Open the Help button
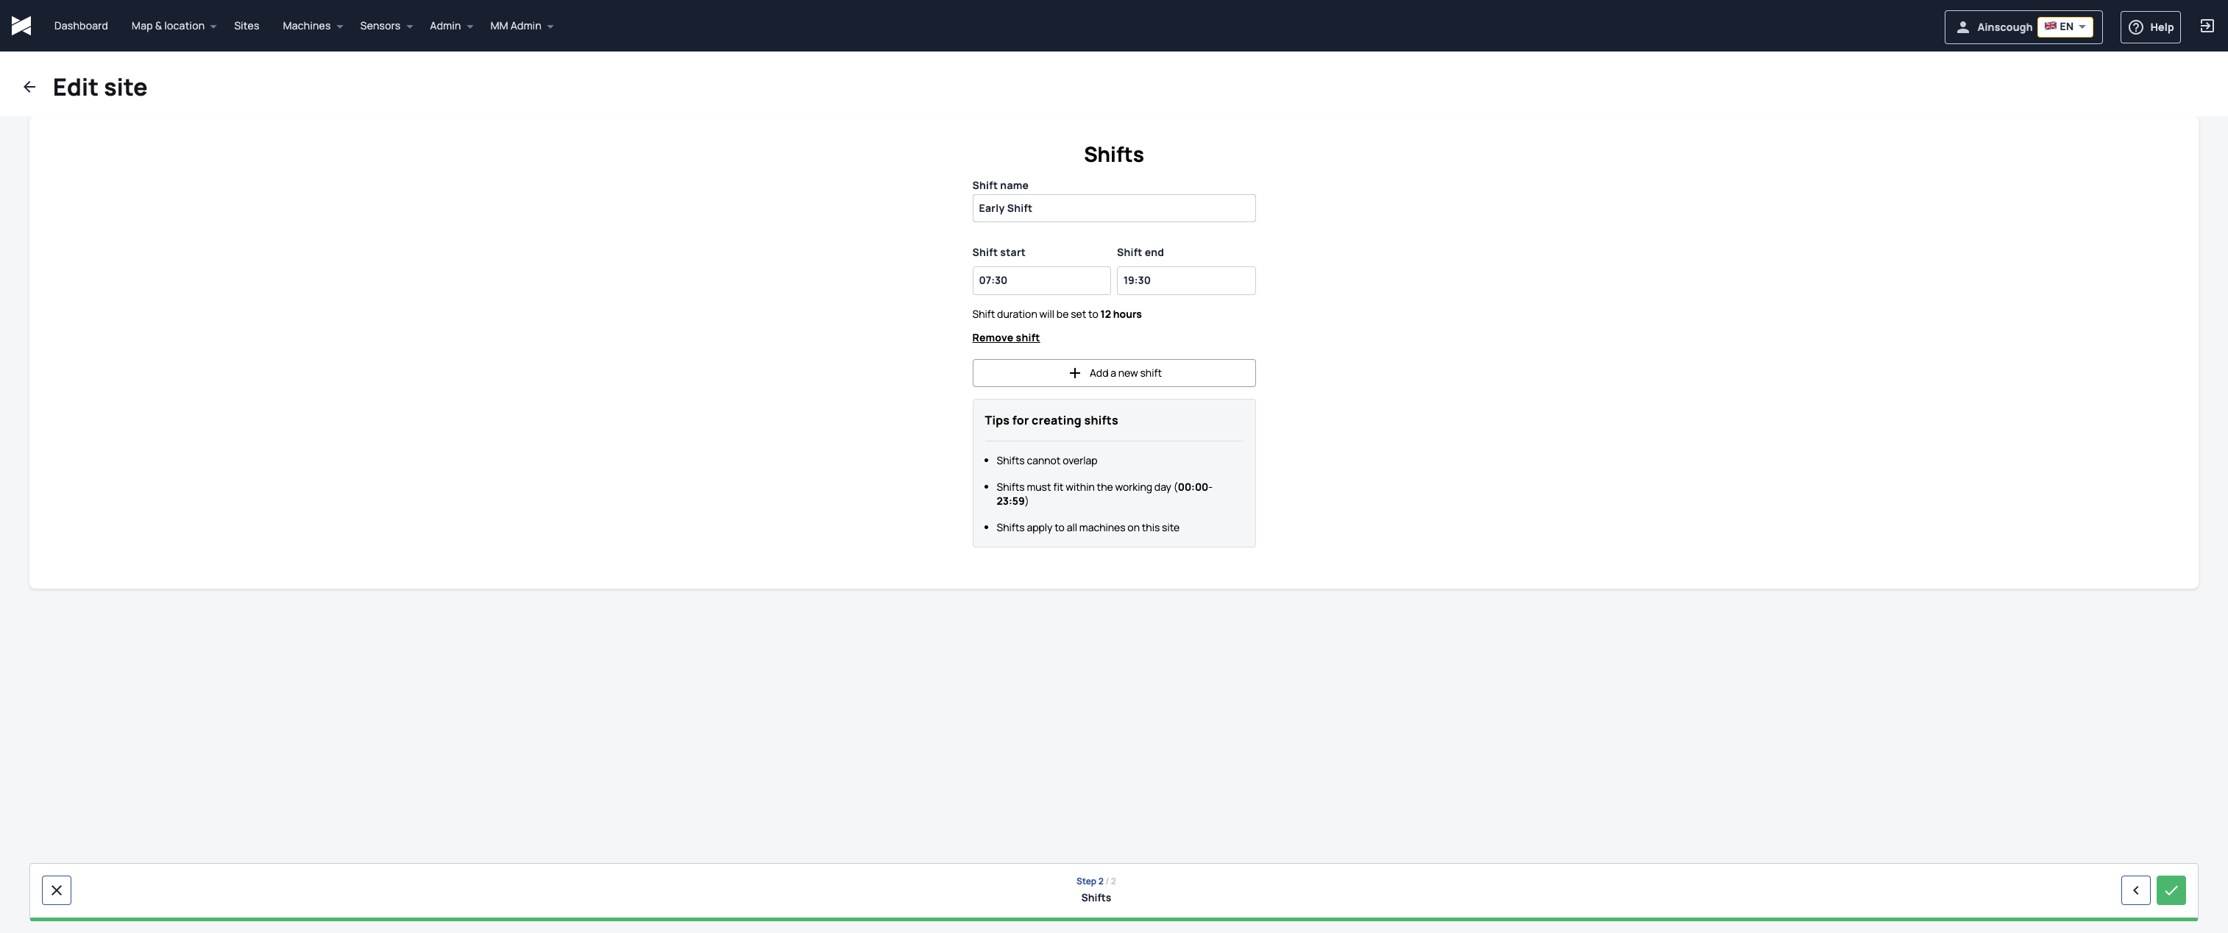Viewport: 2228px width, 933px height. (2150, 26)
